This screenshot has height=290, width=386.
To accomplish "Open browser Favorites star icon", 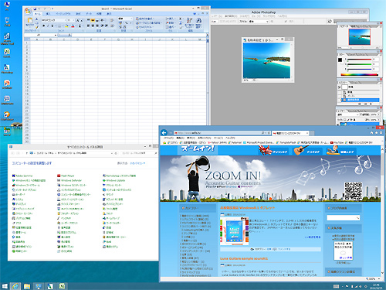I will [x=376, y=132].
